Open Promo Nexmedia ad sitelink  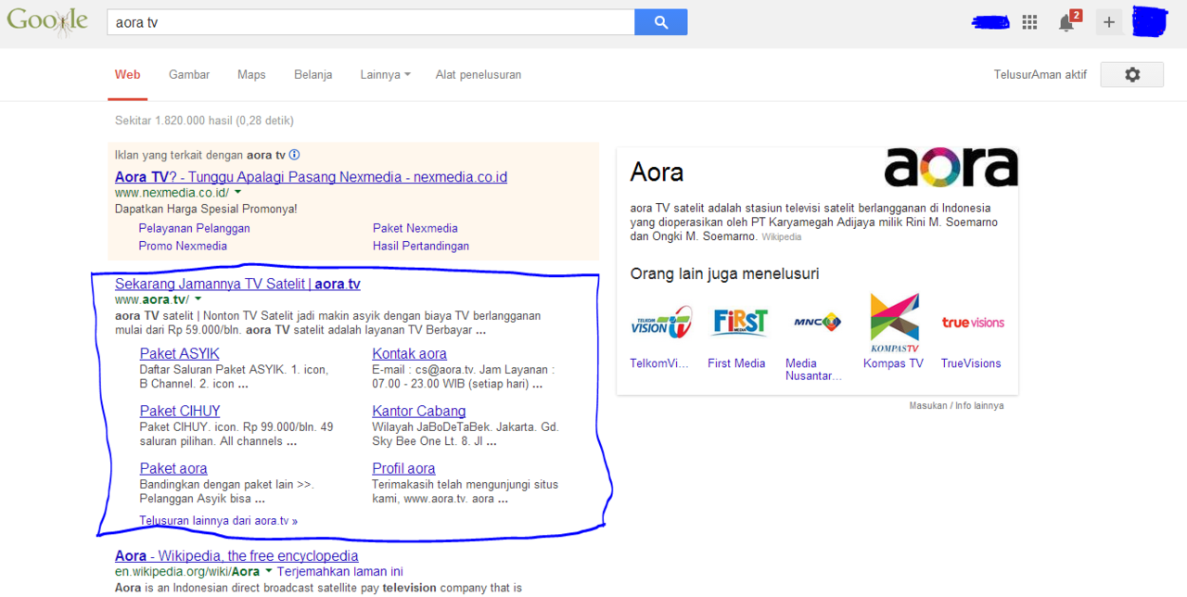point(183,246)
